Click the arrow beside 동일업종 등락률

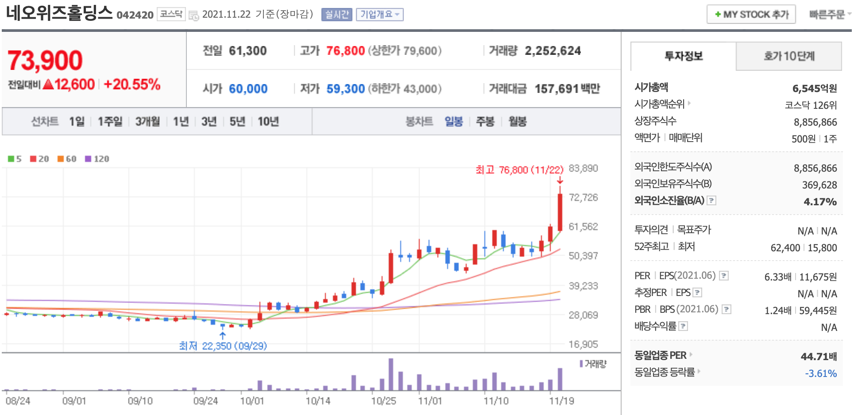click(699, 371)
